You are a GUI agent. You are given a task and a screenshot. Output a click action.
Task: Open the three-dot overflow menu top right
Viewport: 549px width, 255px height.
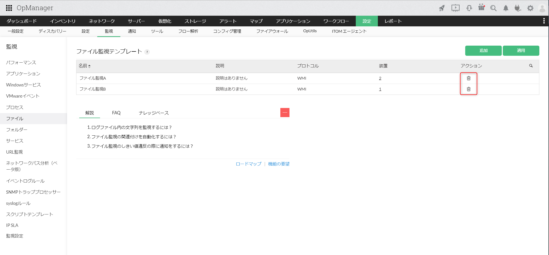(544, 21)
